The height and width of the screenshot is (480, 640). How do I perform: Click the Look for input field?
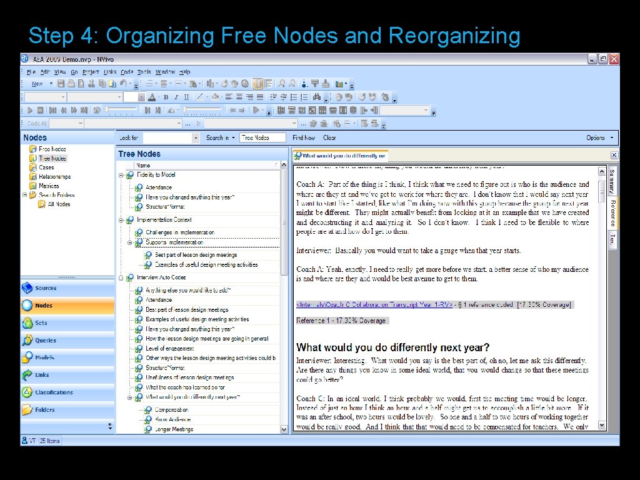click(x=167, y=138)
